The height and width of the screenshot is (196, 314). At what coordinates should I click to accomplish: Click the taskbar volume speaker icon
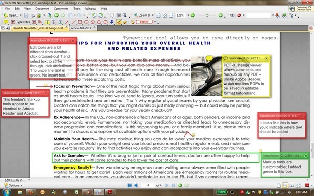click(289, 192)
